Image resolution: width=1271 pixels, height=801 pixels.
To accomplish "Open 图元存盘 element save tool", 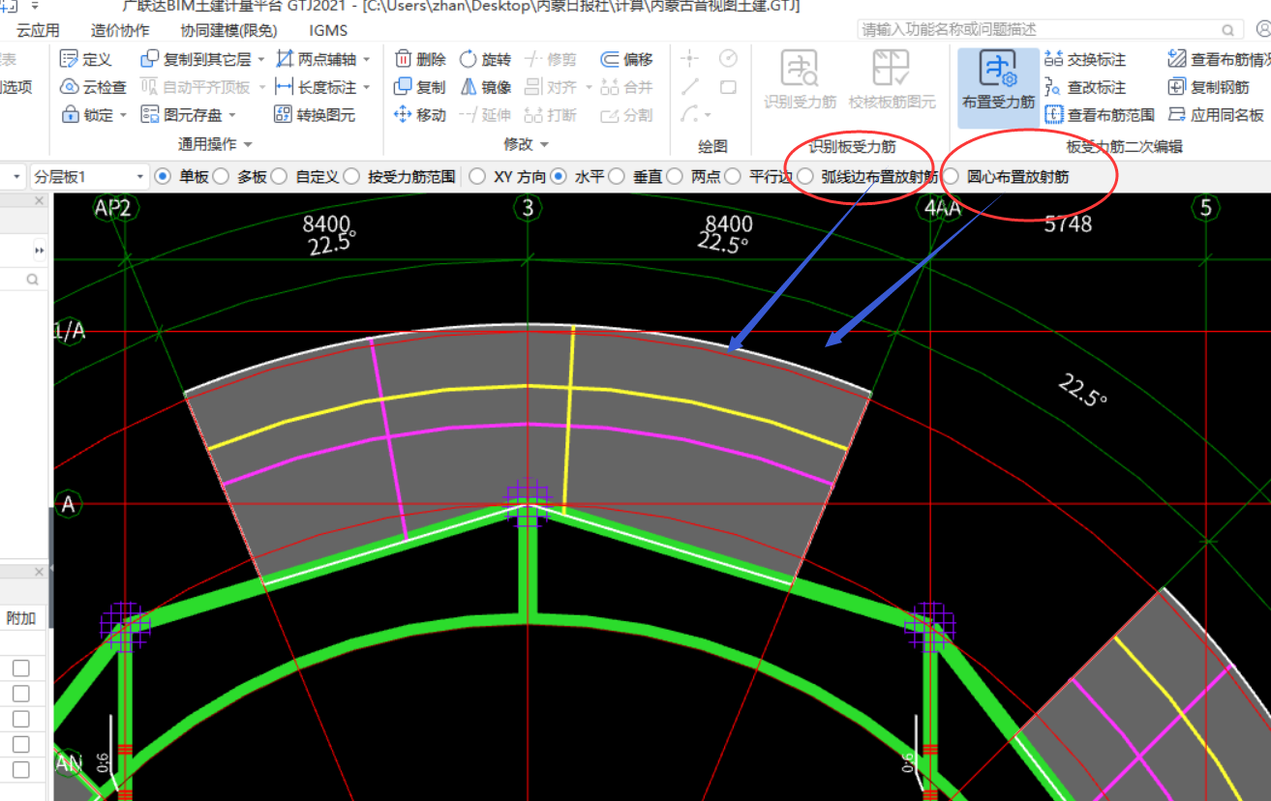I will [x=182, y=115].
